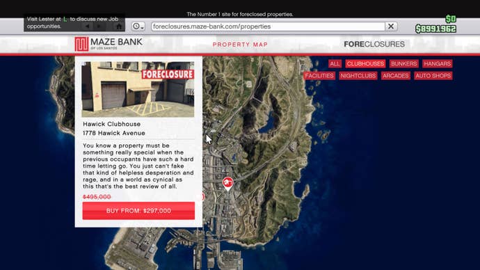Filter map to show Nightclubs

click(x=358, y=76)
